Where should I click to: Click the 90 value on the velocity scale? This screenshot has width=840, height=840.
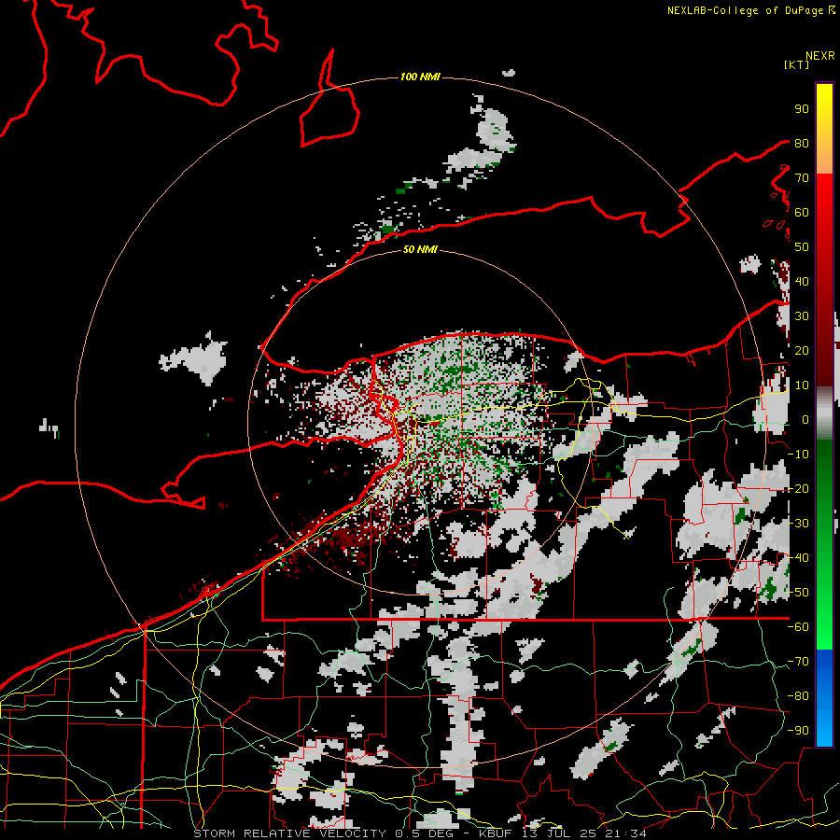point(802,109)
